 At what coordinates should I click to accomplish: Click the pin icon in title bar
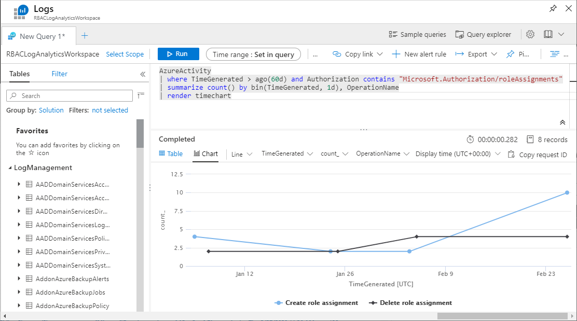[553, 9]
